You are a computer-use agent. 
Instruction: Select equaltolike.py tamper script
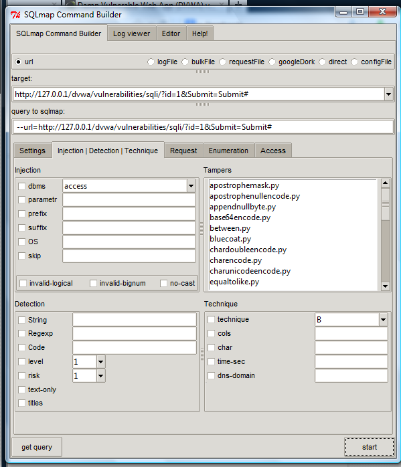[x=234, y=282]
